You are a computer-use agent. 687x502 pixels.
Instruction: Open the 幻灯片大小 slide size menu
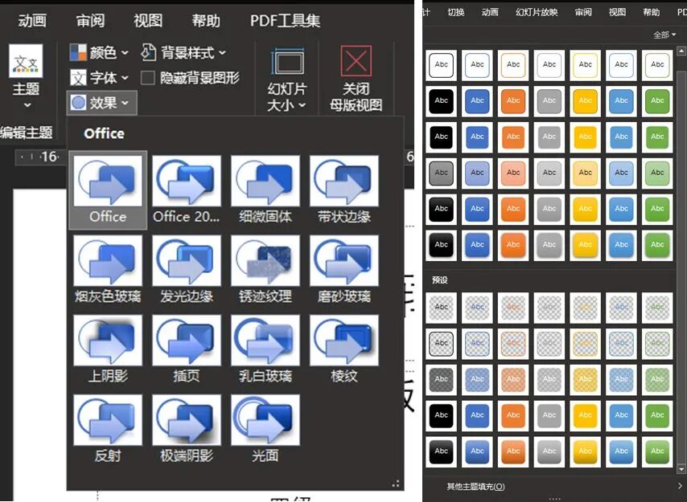click(287, 80)
